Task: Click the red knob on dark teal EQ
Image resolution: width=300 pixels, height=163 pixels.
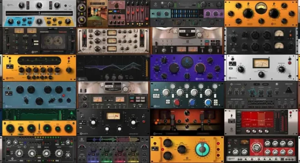Action: click(177, 102)
